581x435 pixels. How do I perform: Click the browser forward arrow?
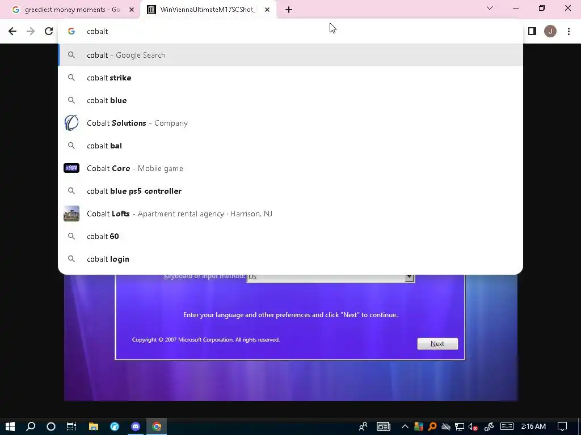pos(31,32)
